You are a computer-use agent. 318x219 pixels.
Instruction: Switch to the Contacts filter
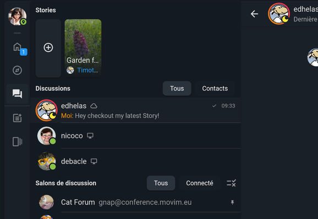(x=215, y=88)
